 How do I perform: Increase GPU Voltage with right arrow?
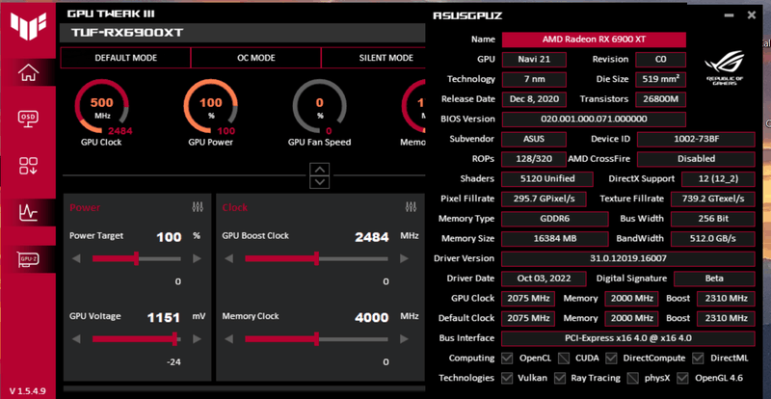pos(197,339)
